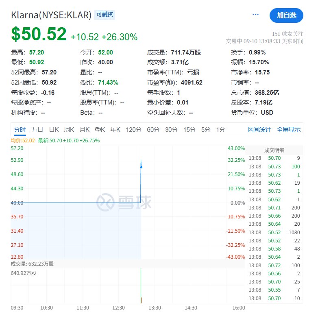The width and height of the screenshot is (318, 316).
Task: Click the 成交额 3.71亿 value
Action: coord(180,62)
